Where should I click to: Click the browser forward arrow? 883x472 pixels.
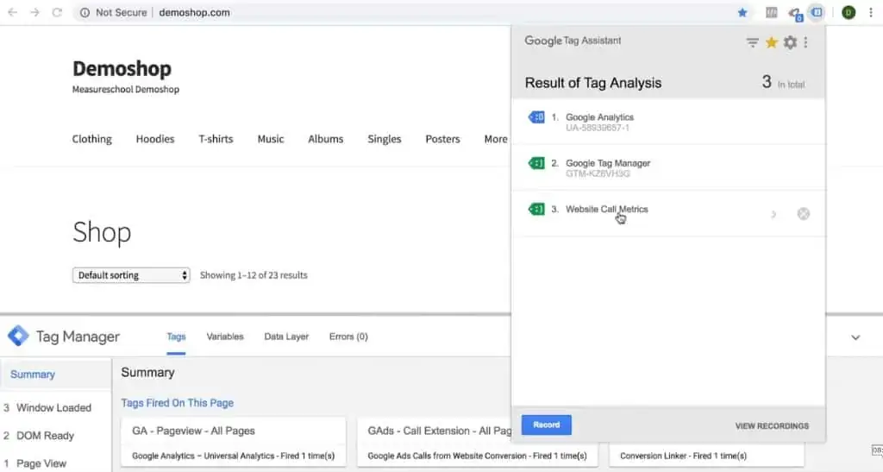[x=34, y=12]
